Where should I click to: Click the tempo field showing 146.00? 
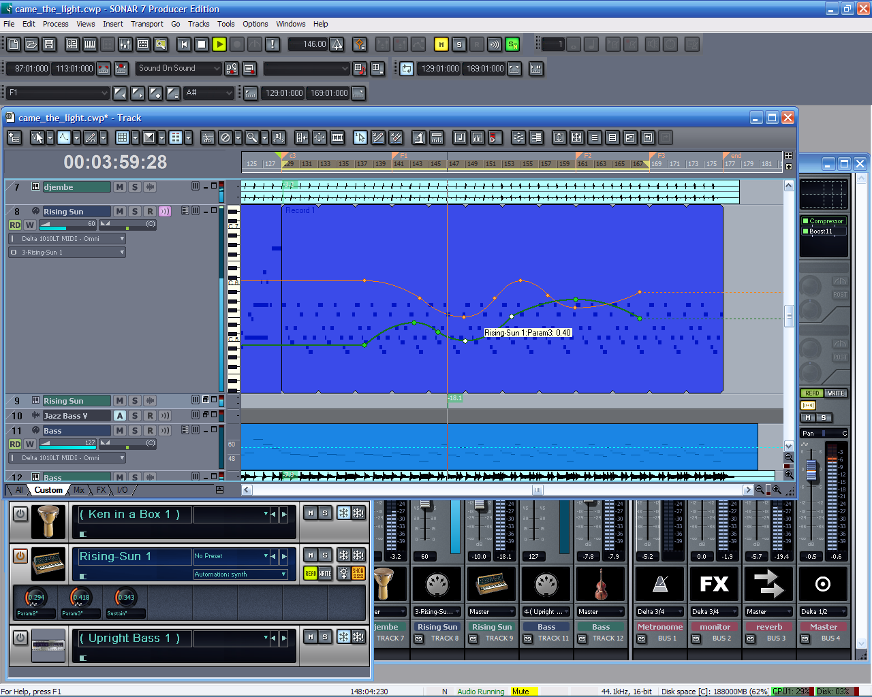point(309,44)
